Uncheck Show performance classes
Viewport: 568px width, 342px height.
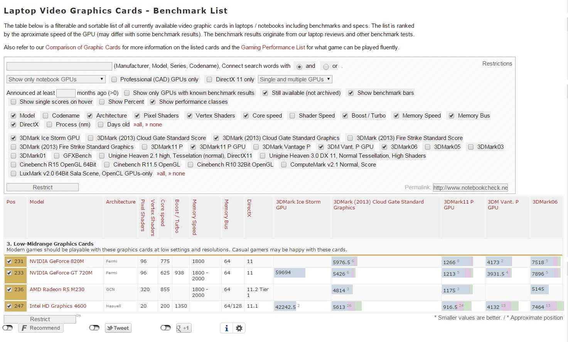coord(153,102)
